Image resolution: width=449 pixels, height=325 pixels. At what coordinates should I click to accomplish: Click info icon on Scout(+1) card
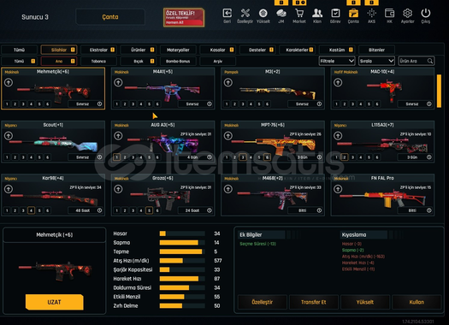(99, 157)
